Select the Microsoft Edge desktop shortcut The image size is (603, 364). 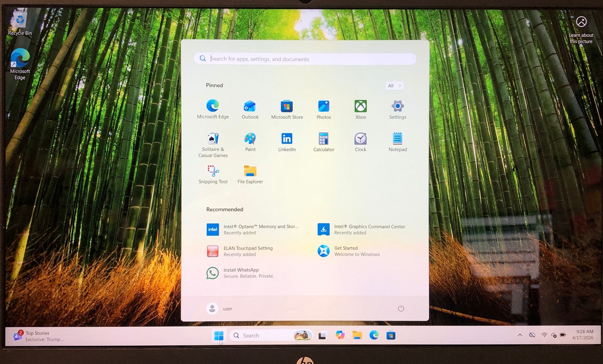click(20, 64)
